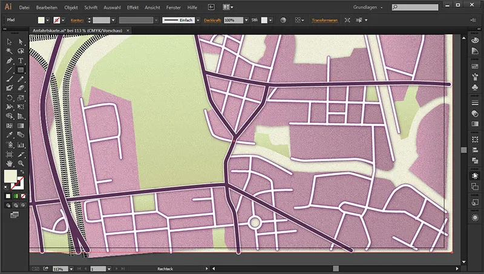Open the Datei menu
This screenshot has width=484, height=274.
[24, 7]
